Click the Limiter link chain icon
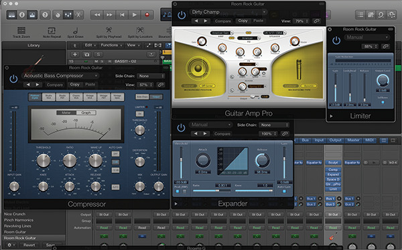Screen dimensions: 402x250 coord(385,46)
